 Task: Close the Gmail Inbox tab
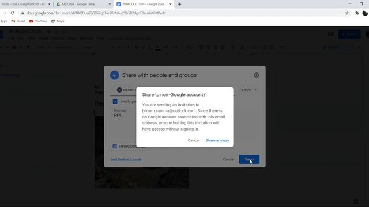click(x=50, y=4)
